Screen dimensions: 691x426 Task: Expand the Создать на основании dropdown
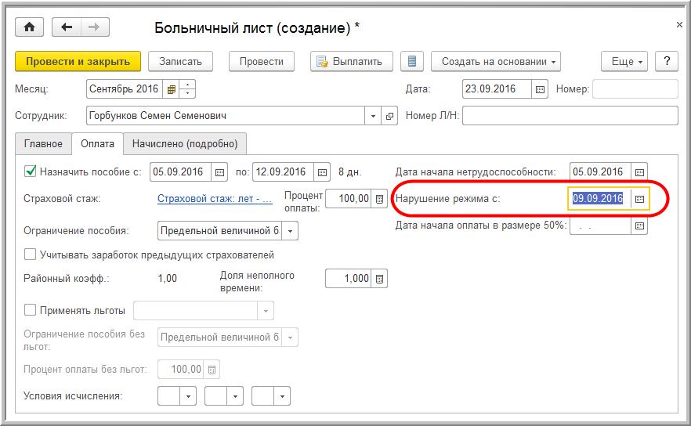click(x=500, y=61)
